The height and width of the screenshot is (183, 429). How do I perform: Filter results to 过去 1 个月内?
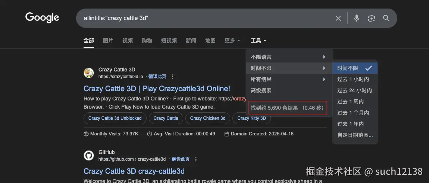point(355,113)
